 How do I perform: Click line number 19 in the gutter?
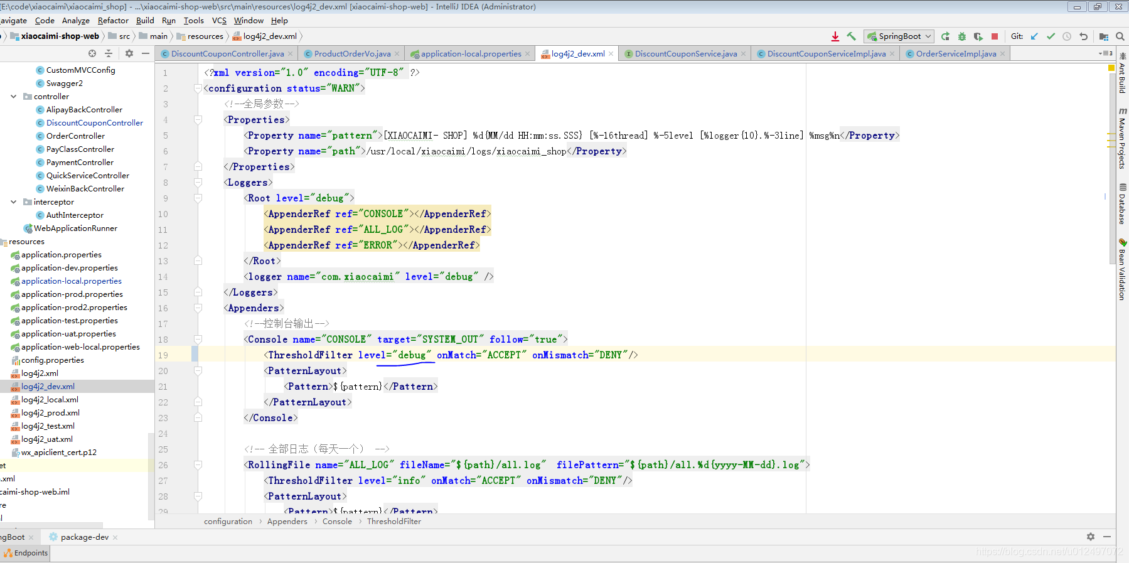click(163, 355)
